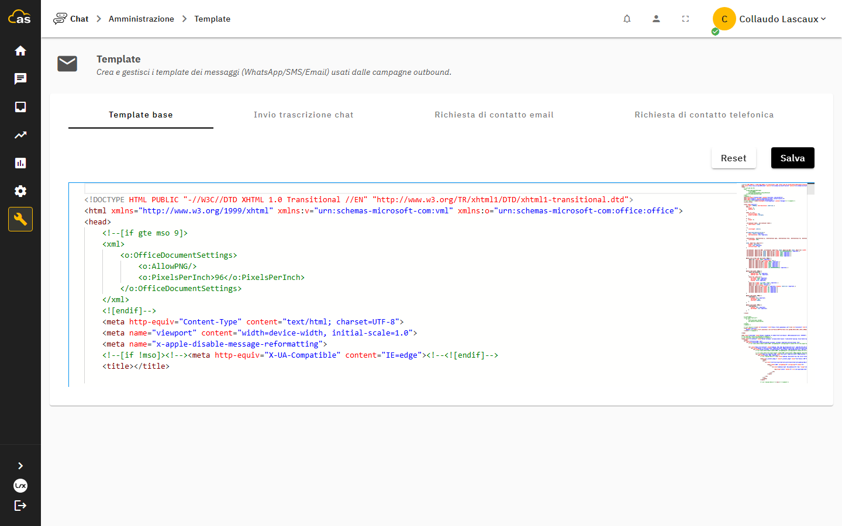Click the '<![endif]-->' code line
842x526 pixels.
[129, 310]
